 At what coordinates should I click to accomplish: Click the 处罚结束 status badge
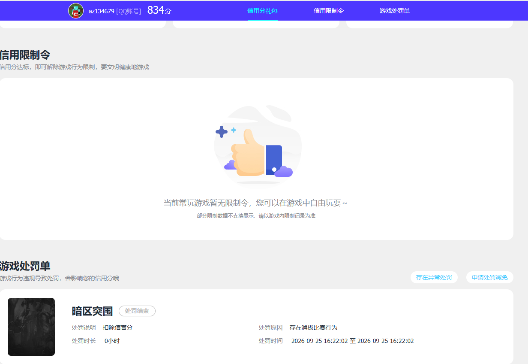pos(137,311)
